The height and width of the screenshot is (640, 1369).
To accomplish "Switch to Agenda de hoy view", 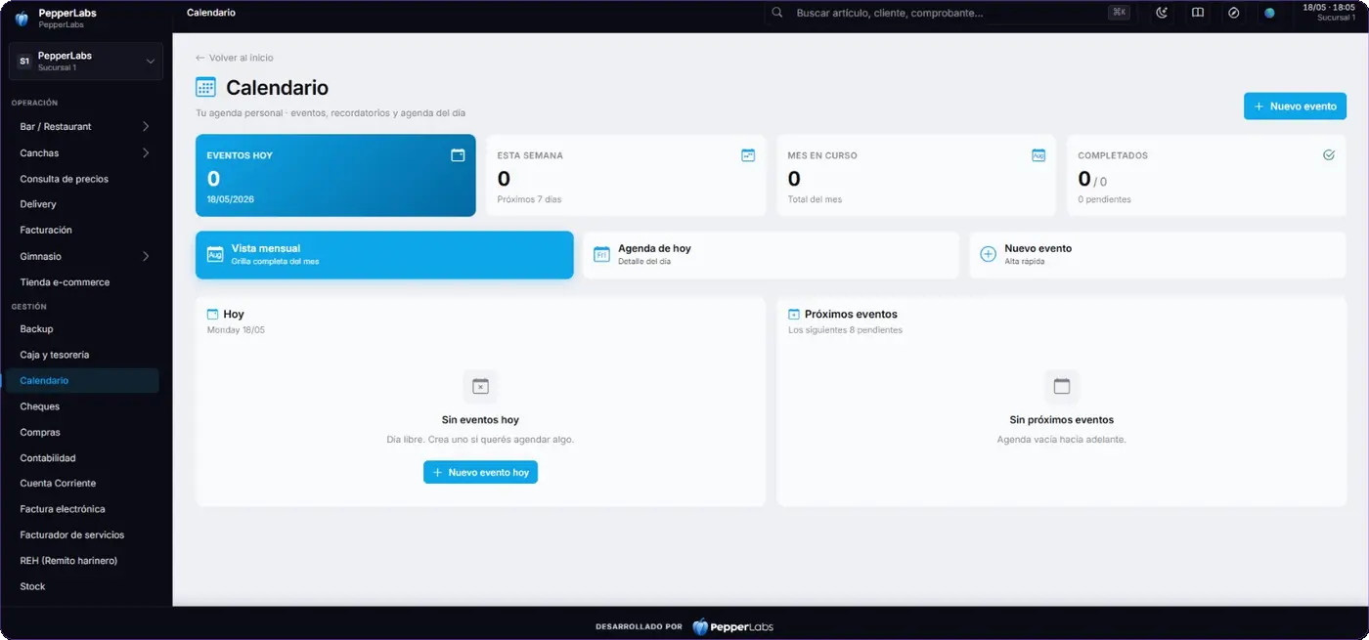I will click(x=771, y=255).
